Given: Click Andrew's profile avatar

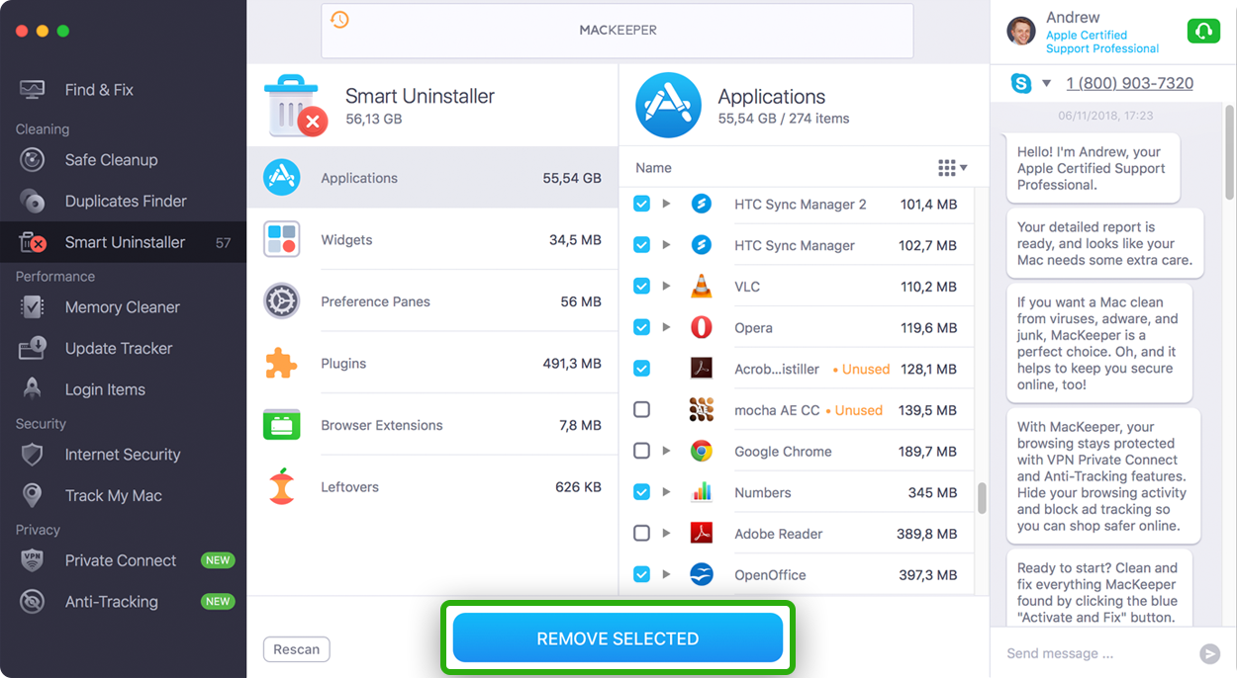Looking at the screenshot, I should 1021,32.
